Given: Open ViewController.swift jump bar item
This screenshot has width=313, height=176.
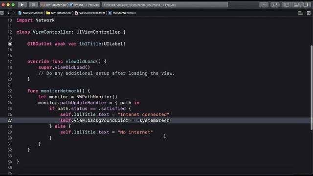Looking at the screenshot, I should pos(90,13).
